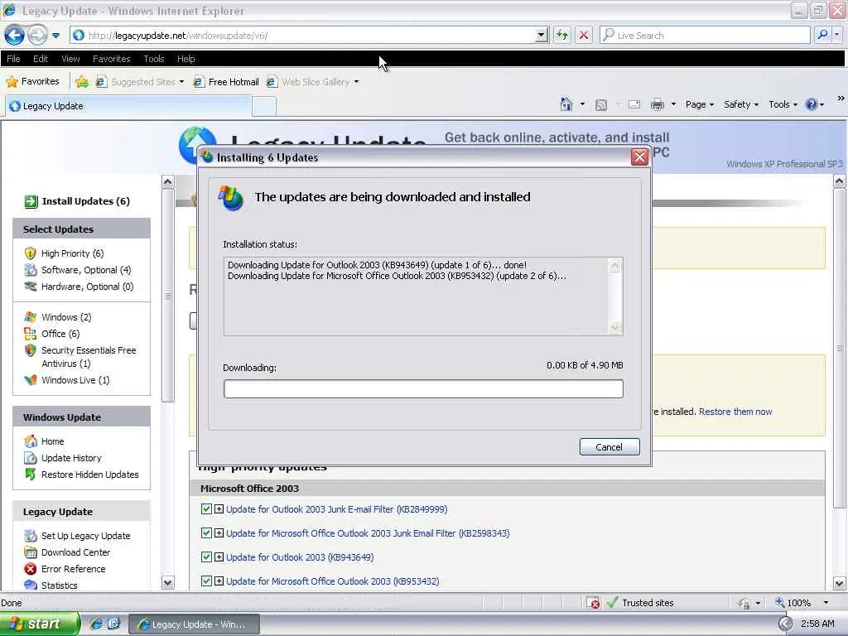Click the Show Desktop quick launch icon

tap(113, 624)
